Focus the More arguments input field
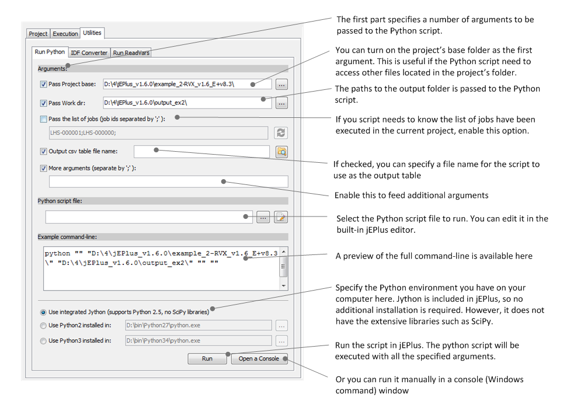 coord(168,181)
